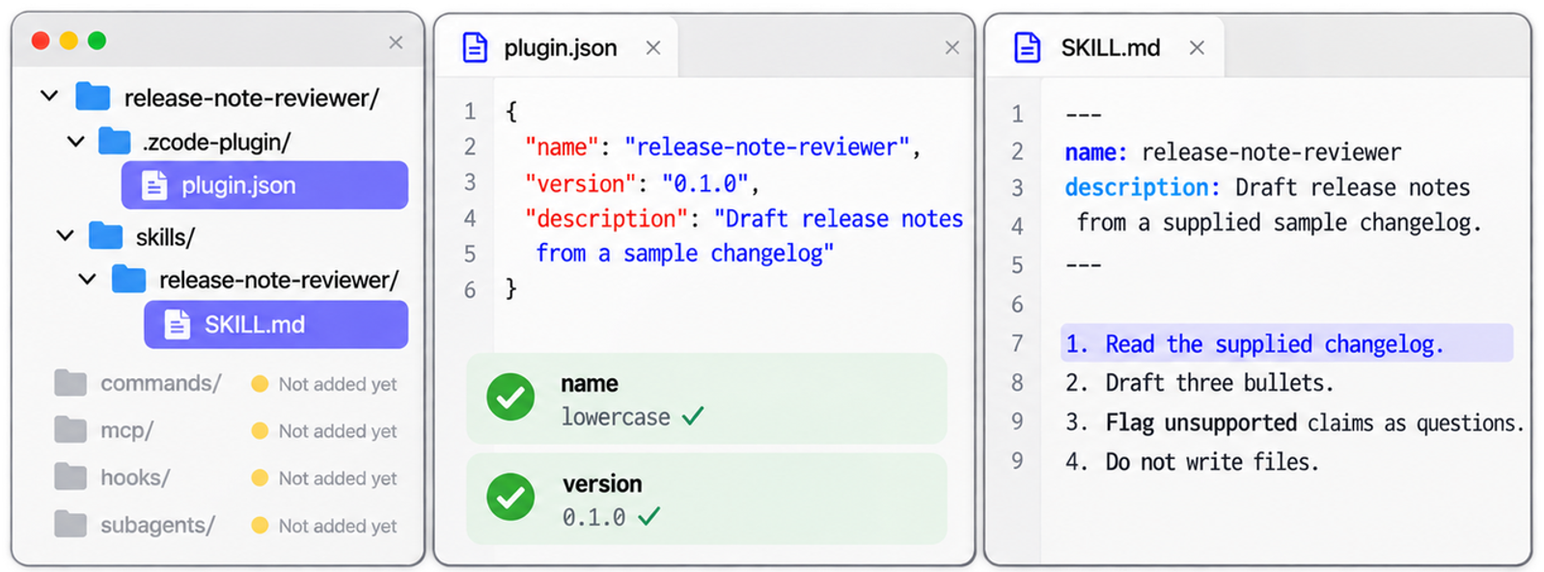The height and width of the screenshot is (572, 1544).
Task: Select the commands/ folder label
Action: [160, 383]
